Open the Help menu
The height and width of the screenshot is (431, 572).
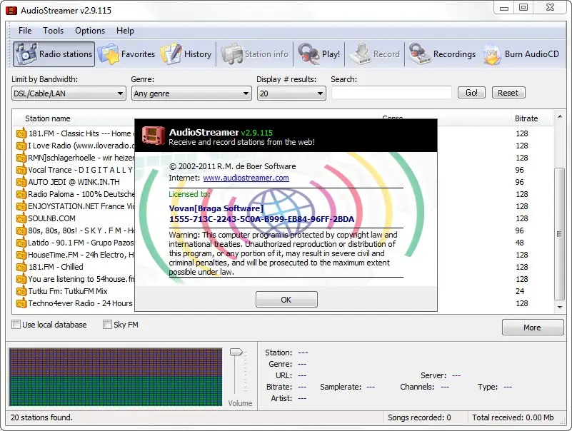pyautogui.click(x=125, y=31)
